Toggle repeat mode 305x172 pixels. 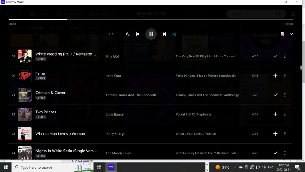coord(128,34)
